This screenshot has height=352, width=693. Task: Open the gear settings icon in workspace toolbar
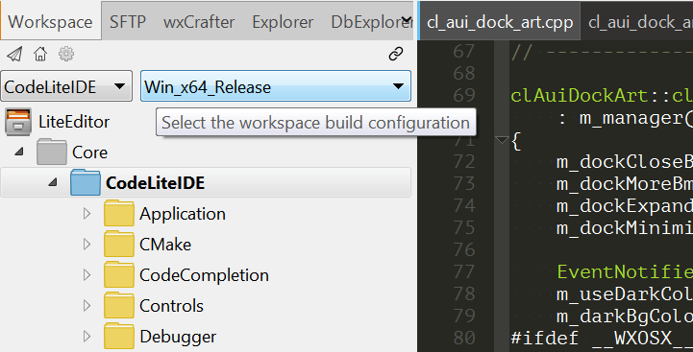tap(66, 54)
